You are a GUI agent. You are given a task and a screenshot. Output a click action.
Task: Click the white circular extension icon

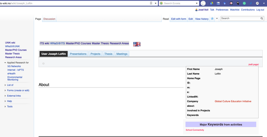point(257,3)
